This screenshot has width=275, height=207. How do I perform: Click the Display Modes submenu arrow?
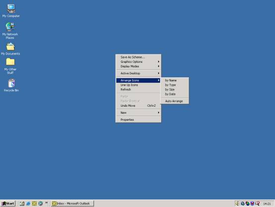(x=158, y=66)
